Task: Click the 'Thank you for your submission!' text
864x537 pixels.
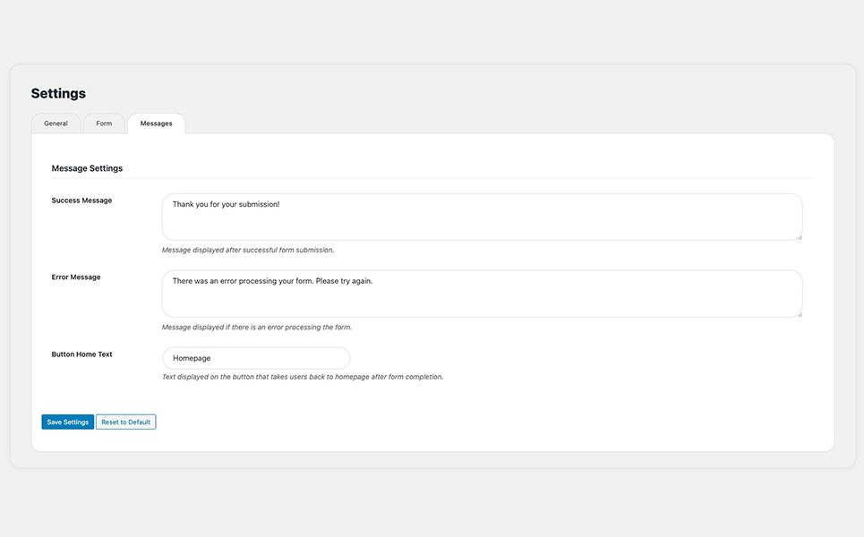Action: [226, 204]
